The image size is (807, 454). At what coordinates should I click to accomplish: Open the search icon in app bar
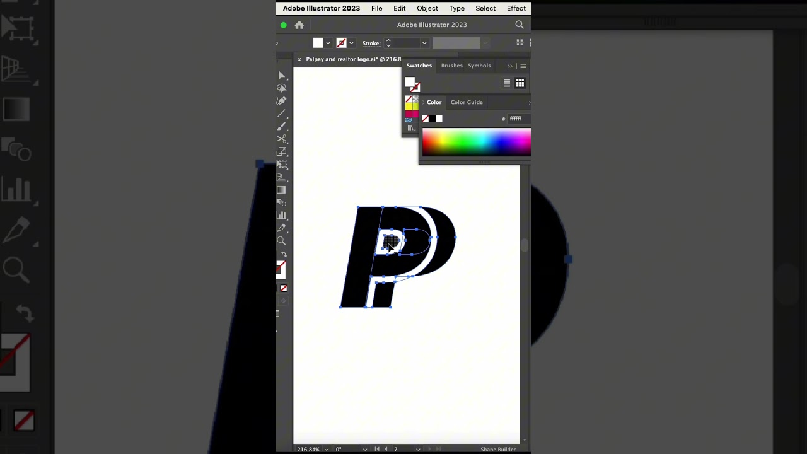520,25
